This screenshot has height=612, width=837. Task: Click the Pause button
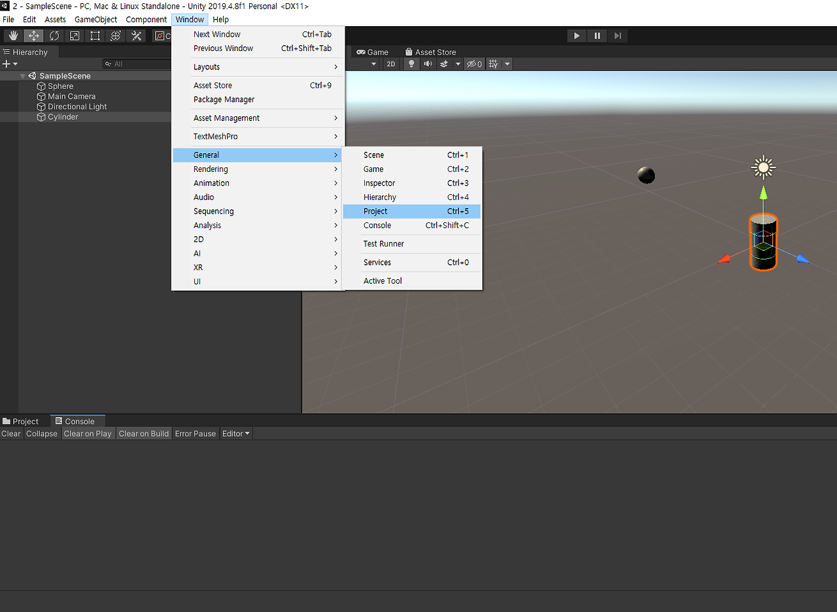pyautogui.click(x=597, y=36)
